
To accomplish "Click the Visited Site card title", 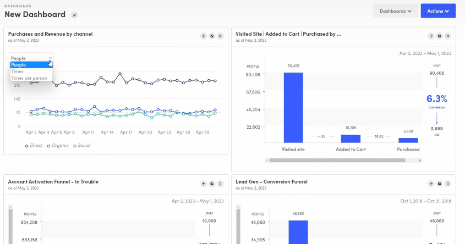I will (x=288, y=34).
